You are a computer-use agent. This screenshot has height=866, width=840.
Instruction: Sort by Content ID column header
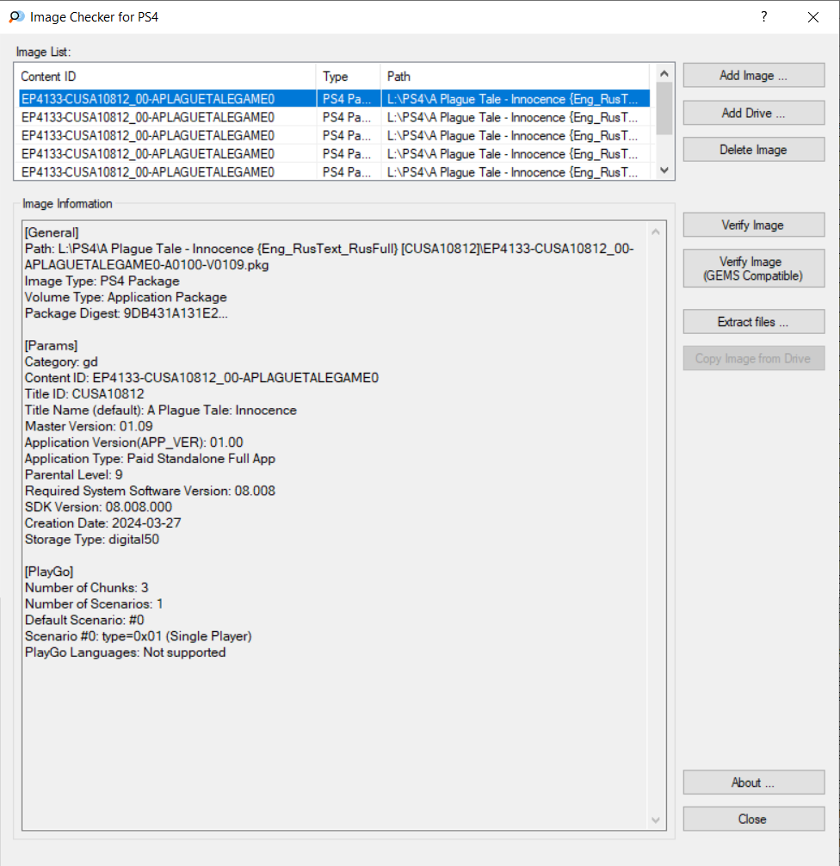pyautogui.click(x=166, y=77)
